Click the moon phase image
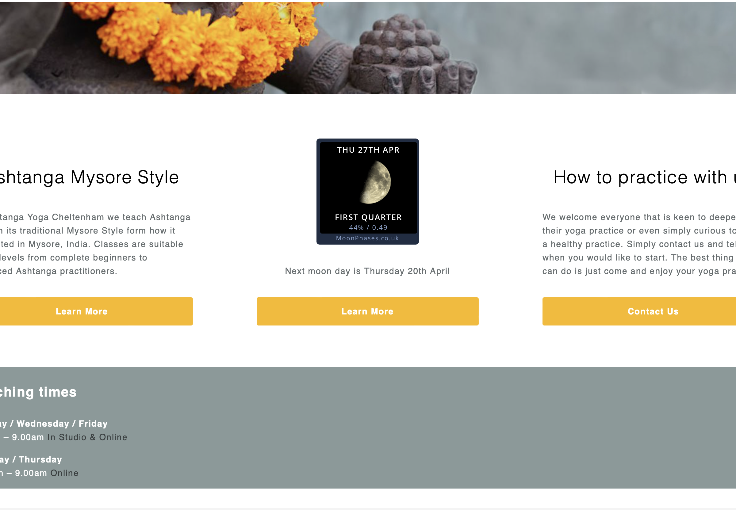The image size is (736, 510). 375,182
